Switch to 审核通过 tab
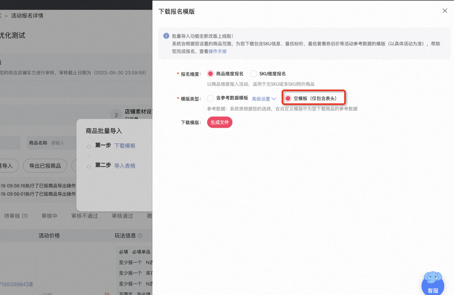Viewport: 454px width, 295px height. coord(122,216)
